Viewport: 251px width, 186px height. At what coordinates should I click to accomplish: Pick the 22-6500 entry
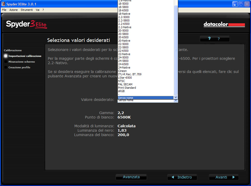[146, 51]
